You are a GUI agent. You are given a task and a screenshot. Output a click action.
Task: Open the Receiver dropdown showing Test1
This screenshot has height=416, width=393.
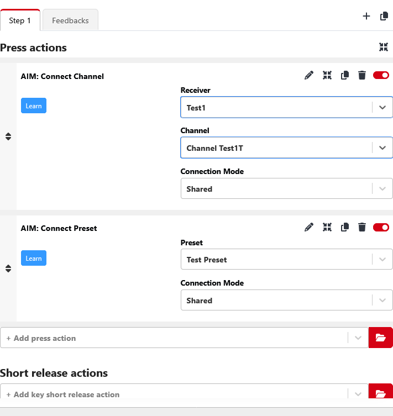coord(276,108)
